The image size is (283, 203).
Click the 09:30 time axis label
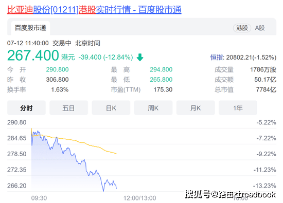click(39, 198)
